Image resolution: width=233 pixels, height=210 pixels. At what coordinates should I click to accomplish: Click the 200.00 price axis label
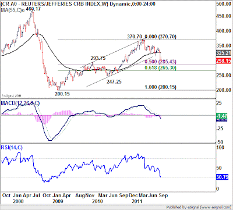[x=224, y=90]
